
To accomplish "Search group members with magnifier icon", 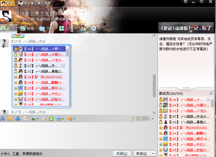I will 211,93.
